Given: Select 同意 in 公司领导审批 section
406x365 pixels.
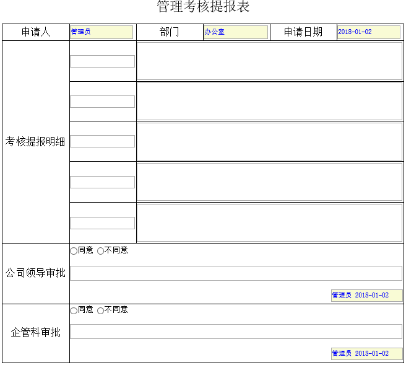Looking at the screenshot, I should (74, 251).
